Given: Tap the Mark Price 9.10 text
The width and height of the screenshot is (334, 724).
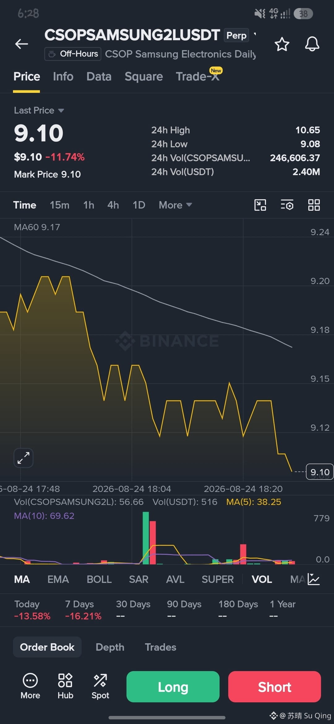Looking at the screenshot, I should (47, 174).
